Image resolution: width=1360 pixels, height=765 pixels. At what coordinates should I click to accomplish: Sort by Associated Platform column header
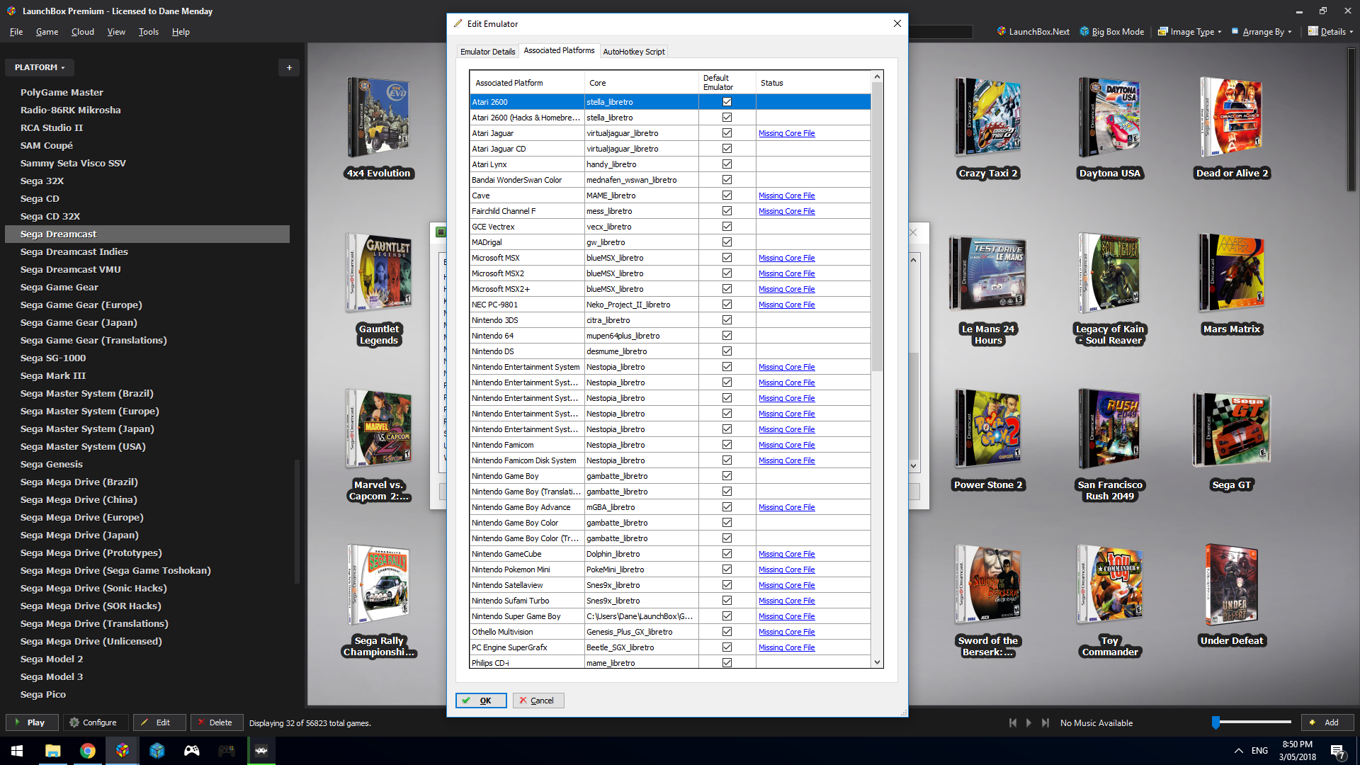[x=527, y=83]
